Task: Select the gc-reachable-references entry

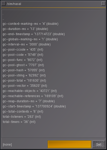Action: tap(33, 96)
